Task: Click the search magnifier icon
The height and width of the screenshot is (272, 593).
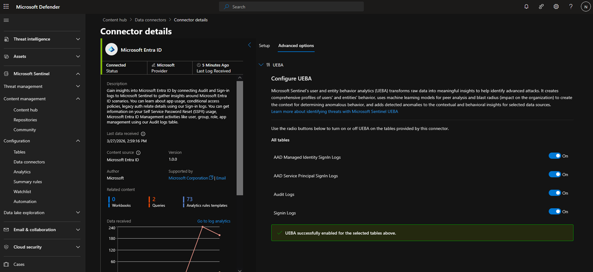Action: tap(227, 7)
